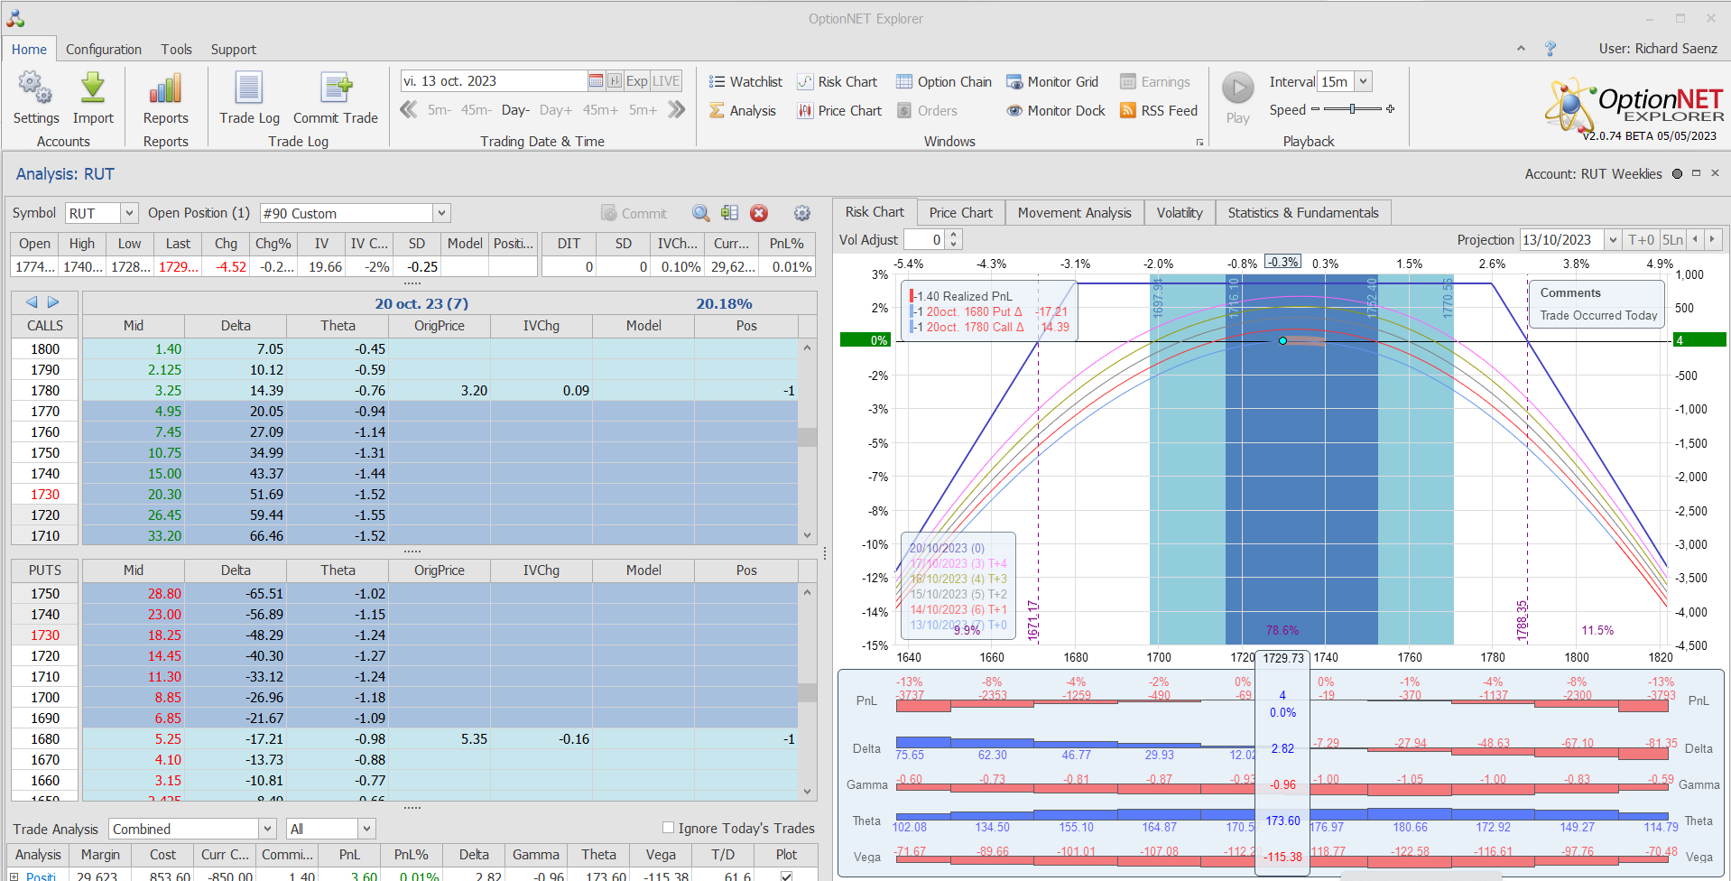Toggle the LIVE mode button
Screen dimensions: 1731x881
[666, 81]
